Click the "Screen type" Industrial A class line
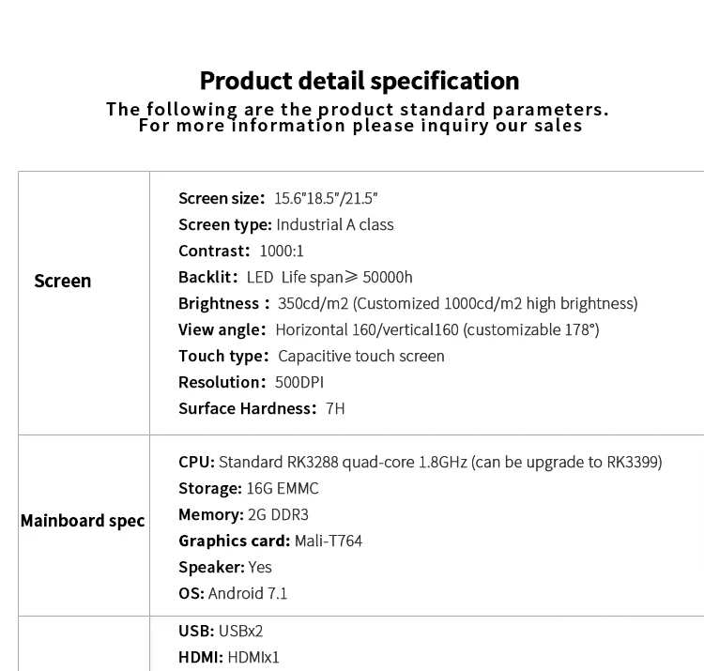This screenshot has width=704, height=671. [286, 224]
